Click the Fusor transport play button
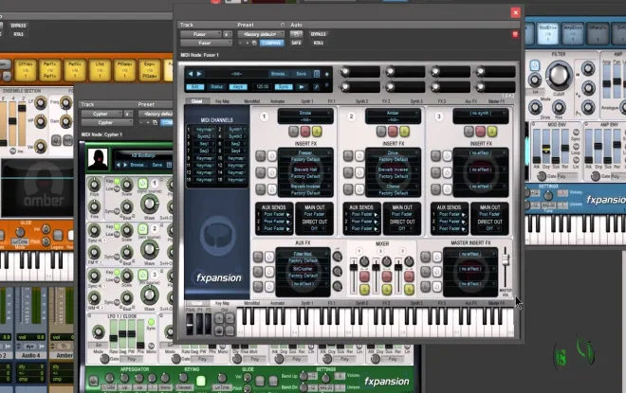 pos(302,86)
